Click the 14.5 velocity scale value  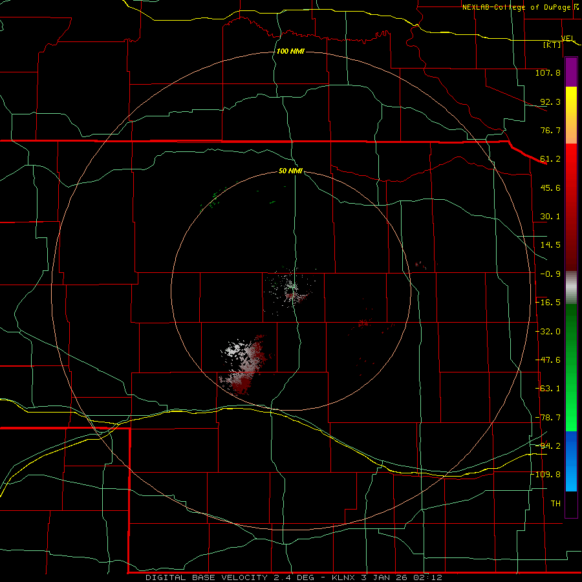click(550, 245)
